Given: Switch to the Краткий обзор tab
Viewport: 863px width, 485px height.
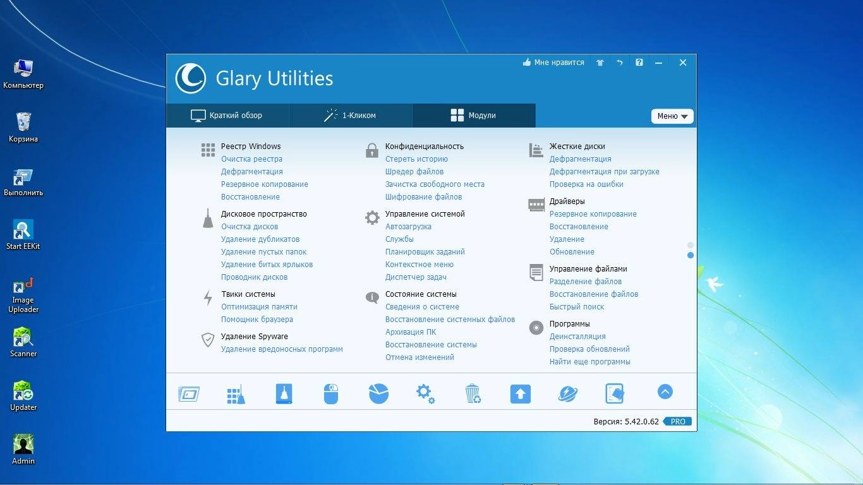Looking at the screenshot, I should click(227, 116).
